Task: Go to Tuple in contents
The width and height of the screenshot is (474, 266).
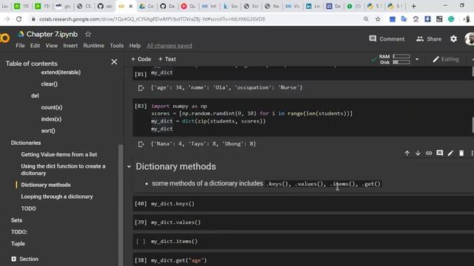Action: pos(18,244)
